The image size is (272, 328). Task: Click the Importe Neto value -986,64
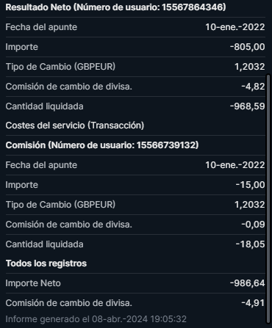tap(248, 283)
